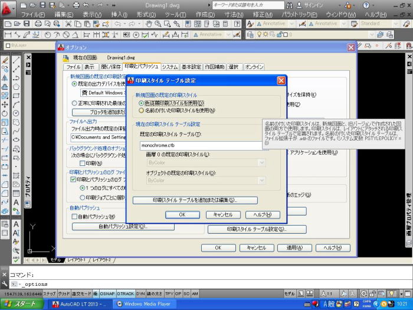The height and width of the screenshot is (310, 413).
Task: Select 名前の付いた印刷スタイルを使用 radio button
Action: coord(142,110)
